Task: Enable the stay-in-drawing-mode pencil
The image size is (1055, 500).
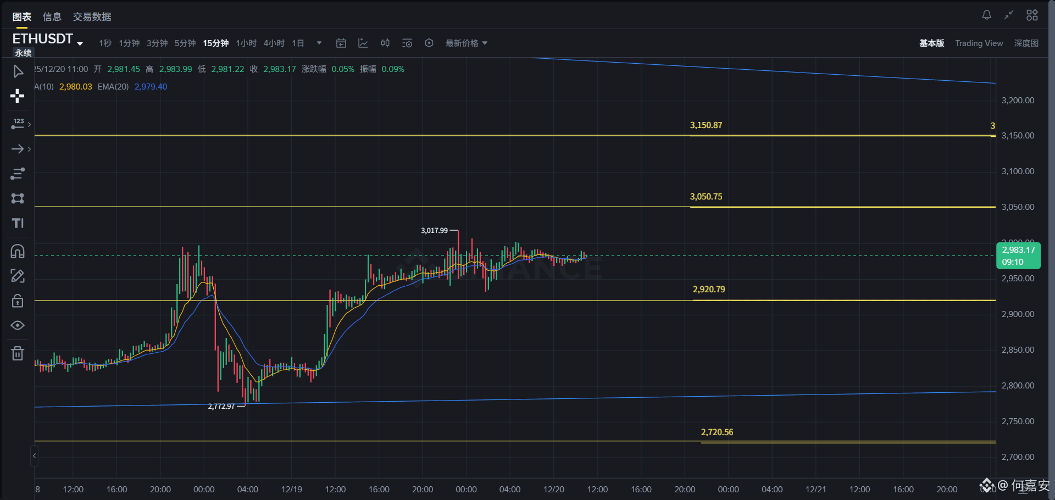Action: 18,276
